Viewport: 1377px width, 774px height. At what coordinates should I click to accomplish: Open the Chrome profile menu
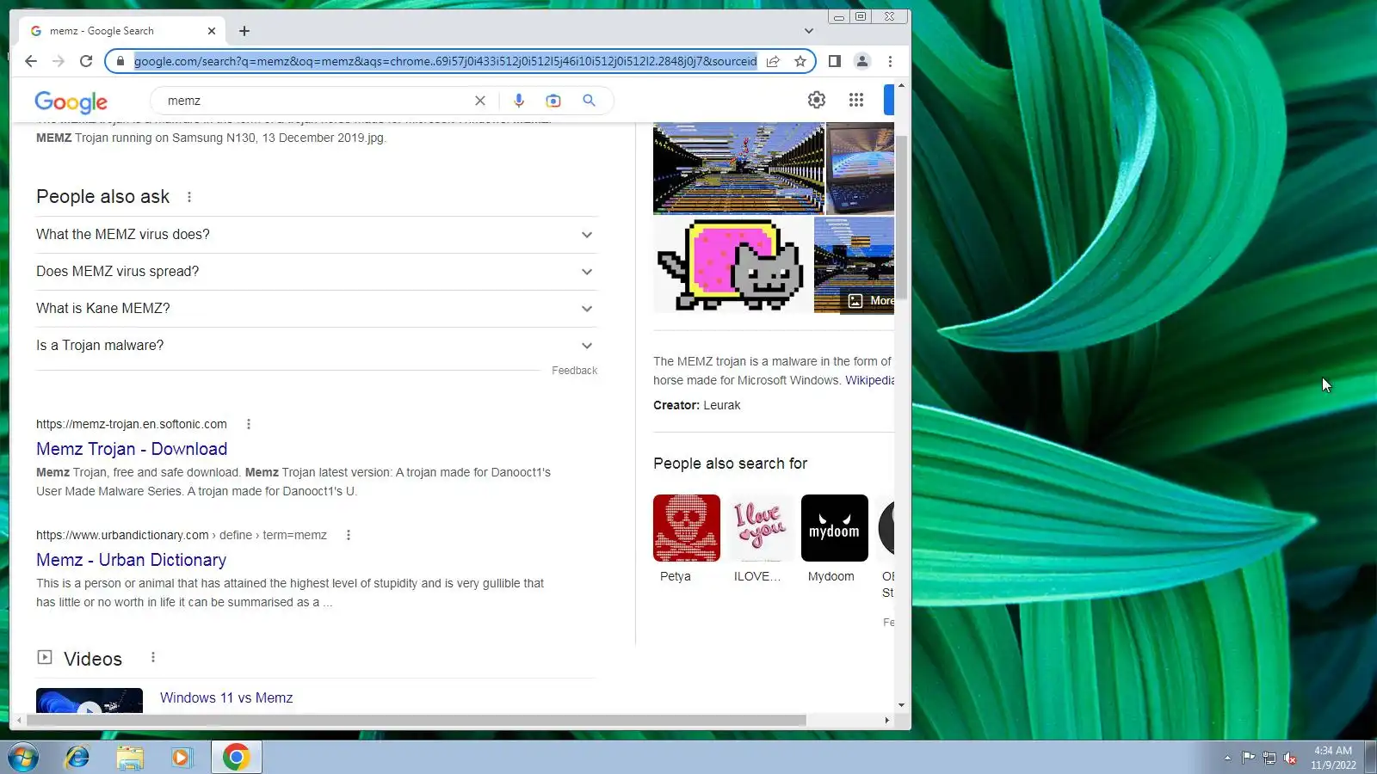861,61
